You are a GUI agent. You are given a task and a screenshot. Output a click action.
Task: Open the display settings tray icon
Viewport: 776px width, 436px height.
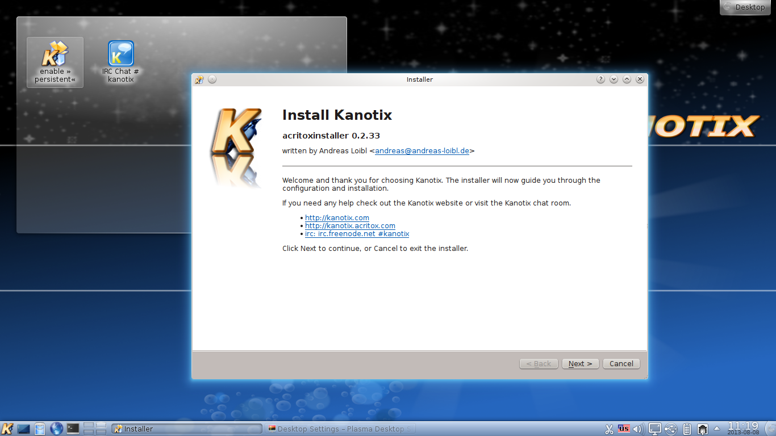654,429
